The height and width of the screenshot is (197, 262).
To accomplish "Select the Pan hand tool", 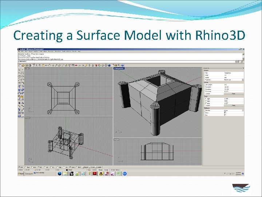I will point(49,65).
